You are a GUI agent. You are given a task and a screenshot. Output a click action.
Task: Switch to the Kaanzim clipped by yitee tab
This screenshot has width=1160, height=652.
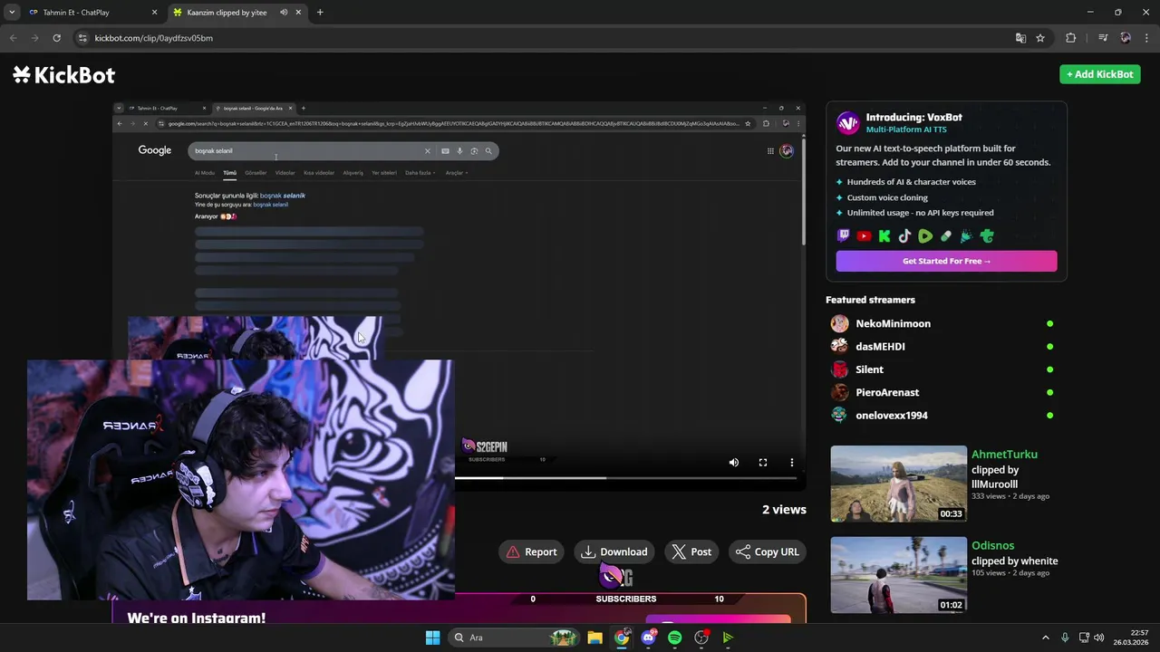pyautogui.click(x=238, y=13)
